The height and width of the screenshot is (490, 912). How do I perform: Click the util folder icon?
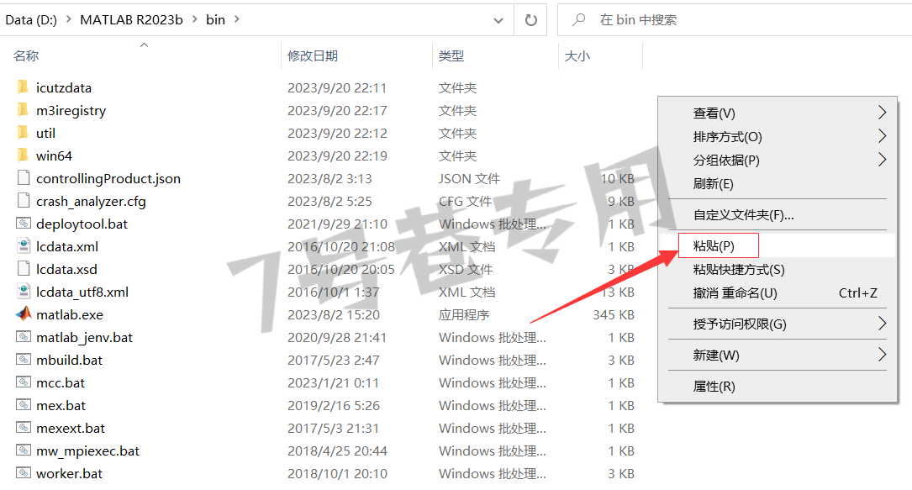pos(23,133)
